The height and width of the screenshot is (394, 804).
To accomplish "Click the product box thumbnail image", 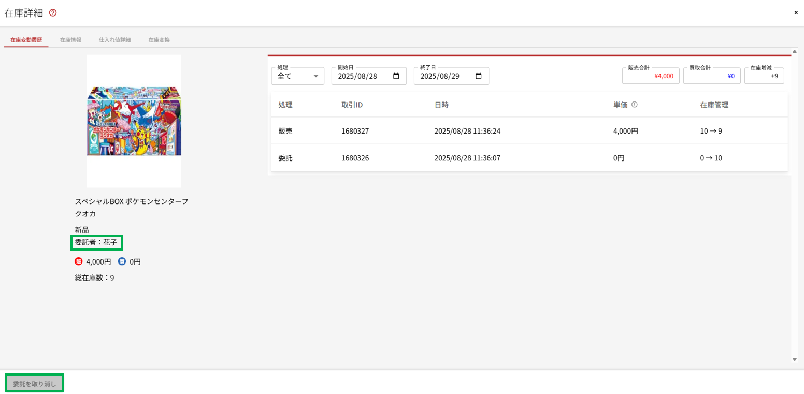I will [134, 121].
